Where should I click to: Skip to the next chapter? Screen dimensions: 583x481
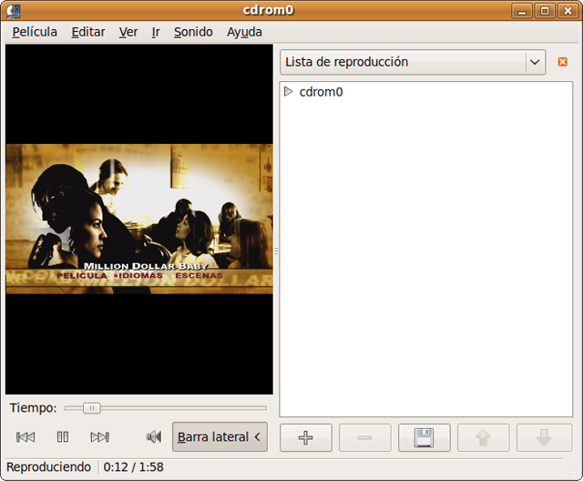[x=100, y=437]
